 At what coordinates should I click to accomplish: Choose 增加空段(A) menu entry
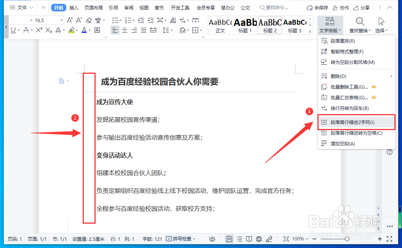coord(356,143)
